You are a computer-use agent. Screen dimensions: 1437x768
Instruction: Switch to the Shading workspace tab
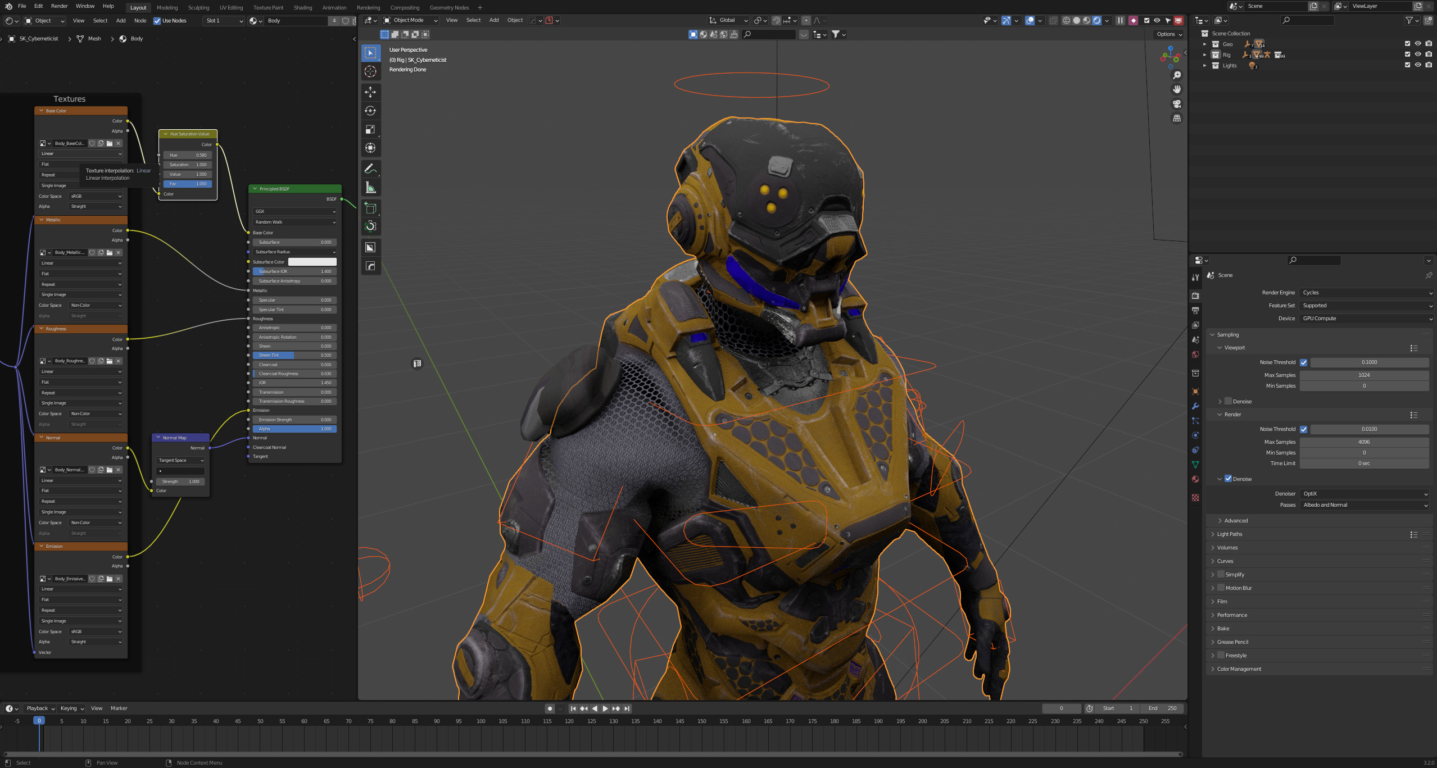coord(303,7)
